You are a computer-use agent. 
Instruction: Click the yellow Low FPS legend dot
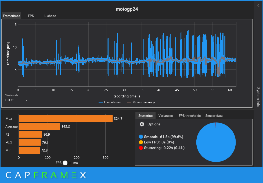(x=141, y=142)
